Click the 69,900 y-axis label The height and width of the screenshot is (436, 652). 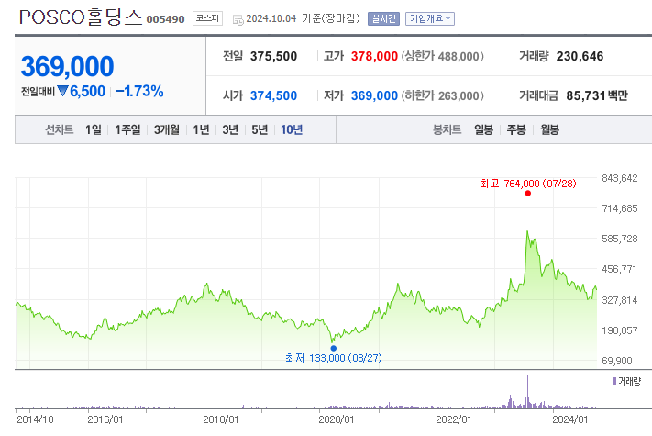pyautogui.click(x=617, y=361)
